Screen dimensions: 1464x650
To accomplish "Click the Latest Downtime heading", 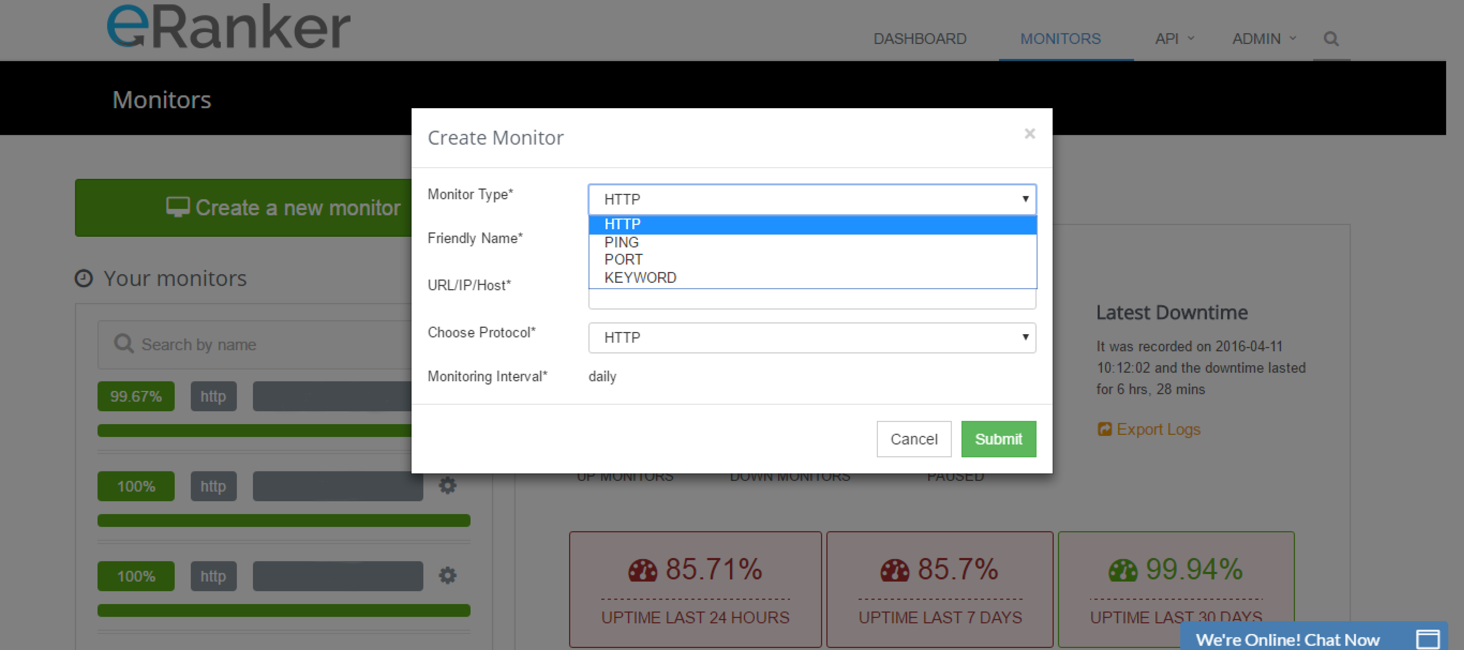I will [1171, 312].
